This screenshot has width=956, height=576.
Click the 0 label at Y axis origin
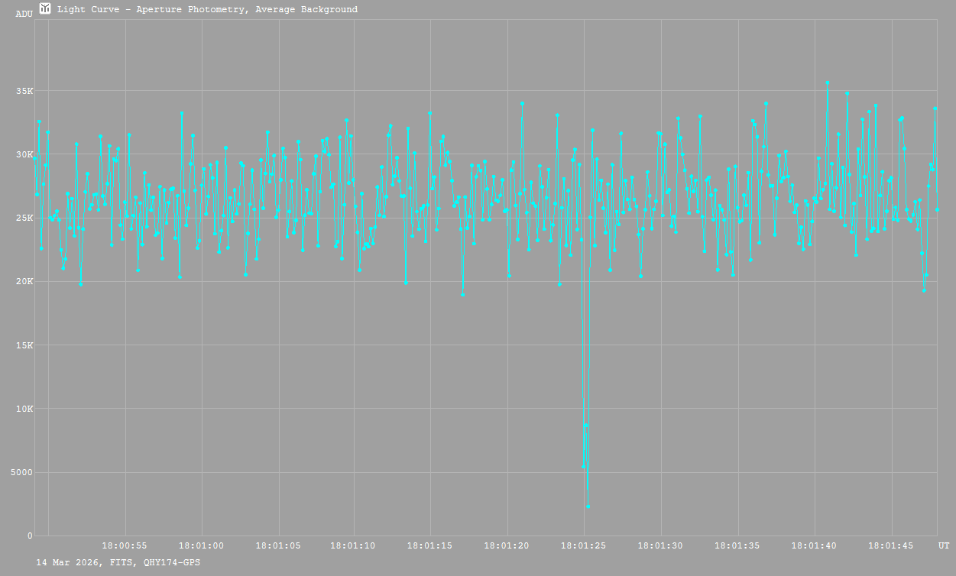click(31, 536)
